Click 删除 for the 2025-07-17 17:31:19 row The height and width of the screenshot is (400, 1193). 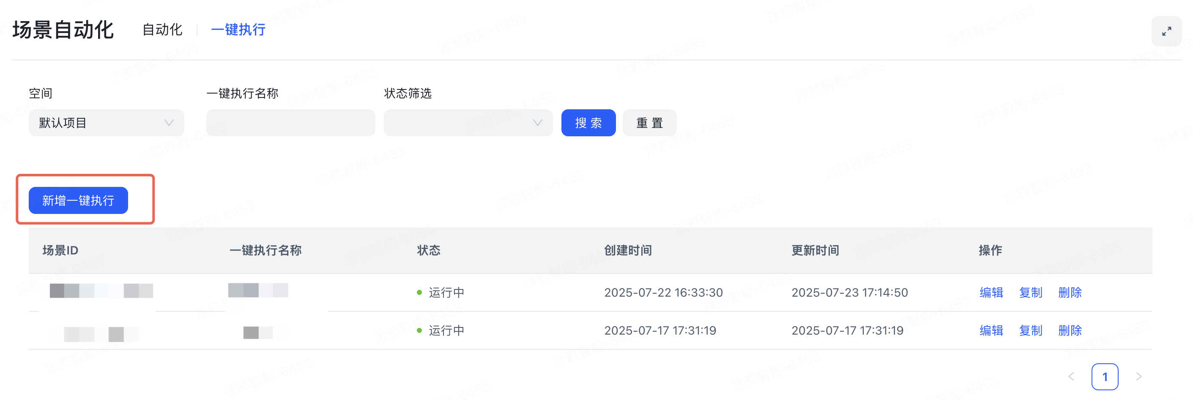(x=1070, y=330)
